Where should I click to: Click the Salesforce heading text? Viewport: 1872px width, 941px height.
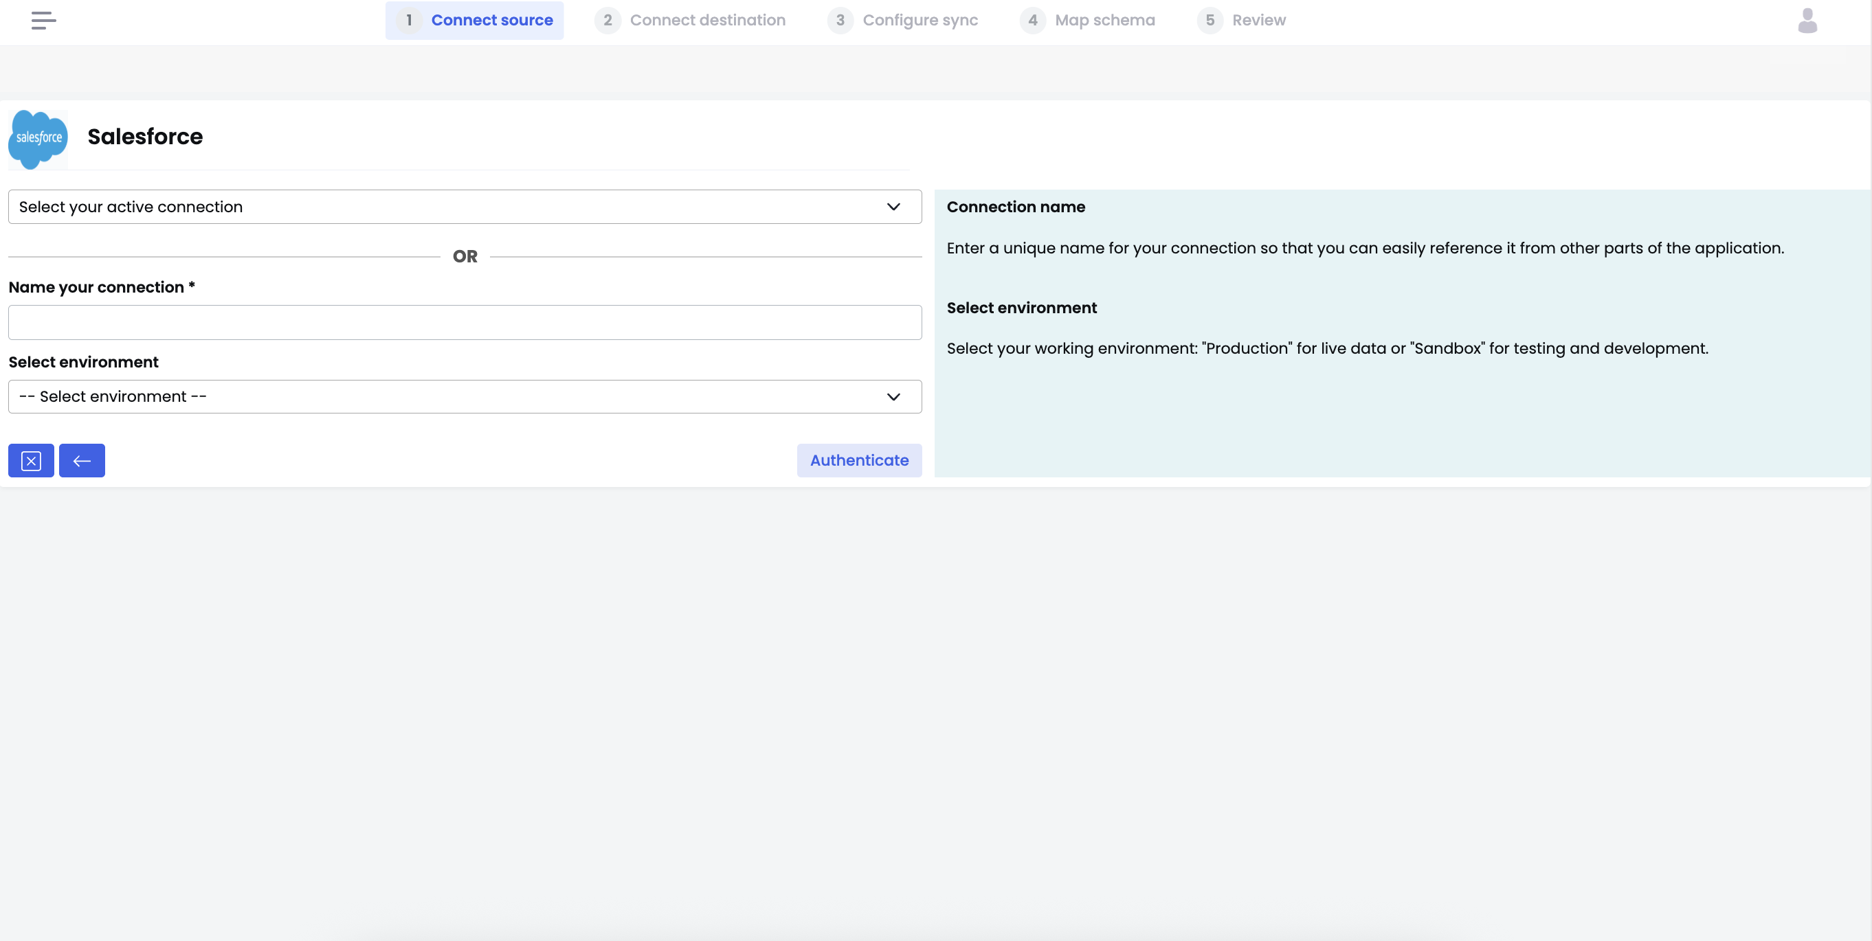(145, 137)
